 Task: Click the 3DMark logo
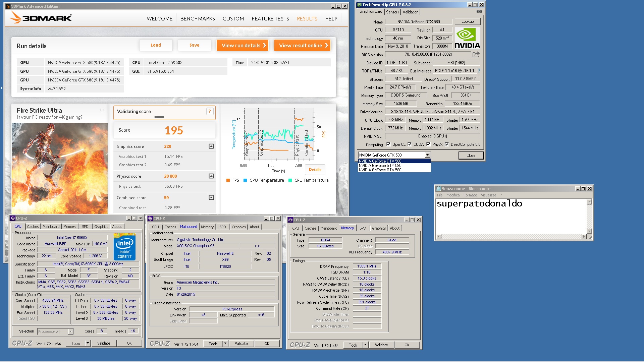(41, 18)
